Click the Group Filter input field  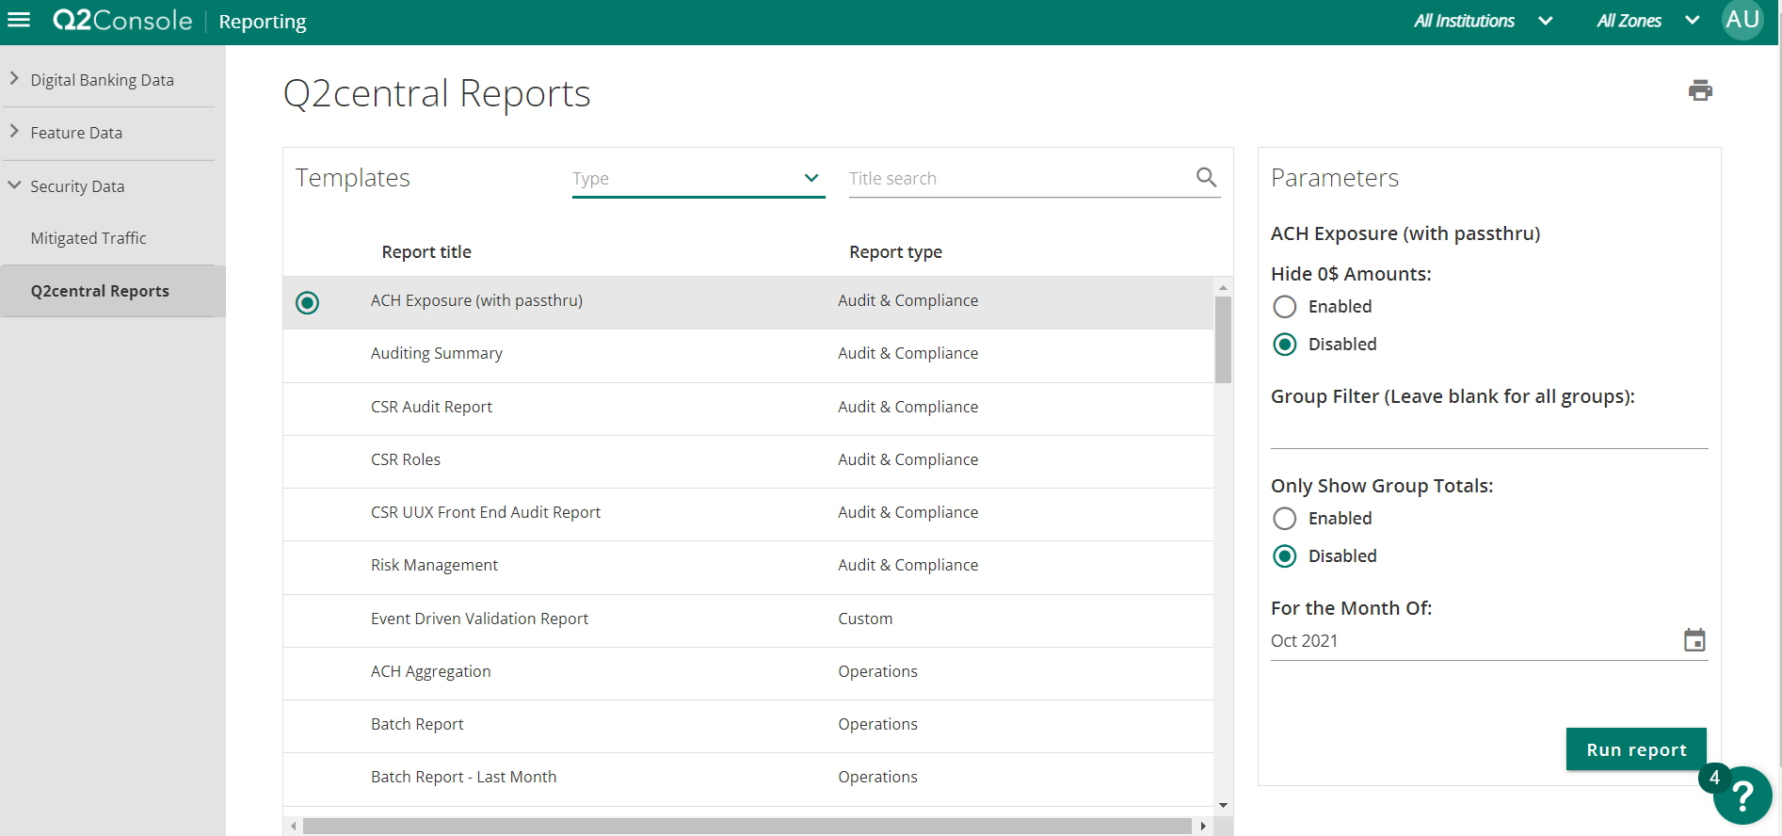click(1488, 432)
